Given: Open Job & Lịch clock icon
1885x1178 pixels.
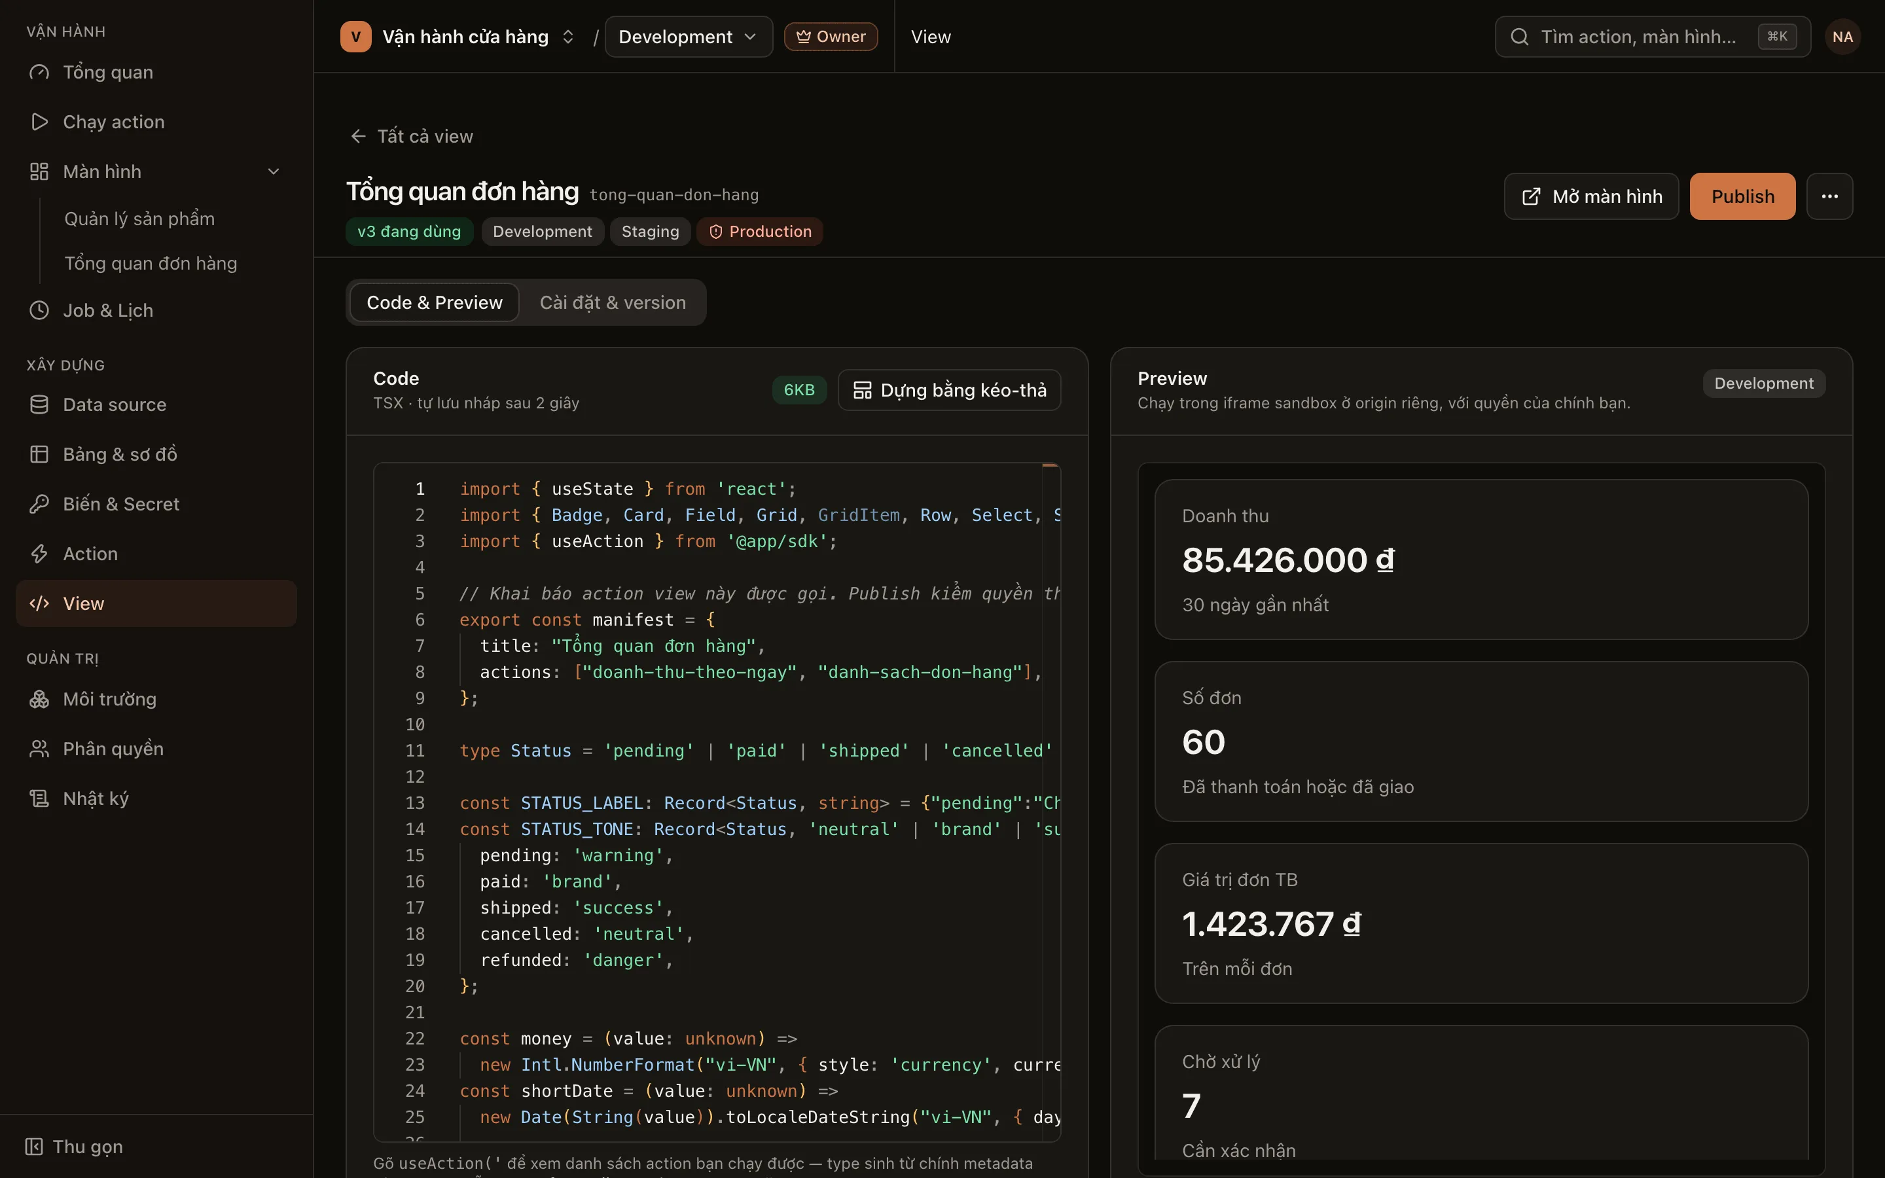Looking at the screenshot, I should [39, 311].
